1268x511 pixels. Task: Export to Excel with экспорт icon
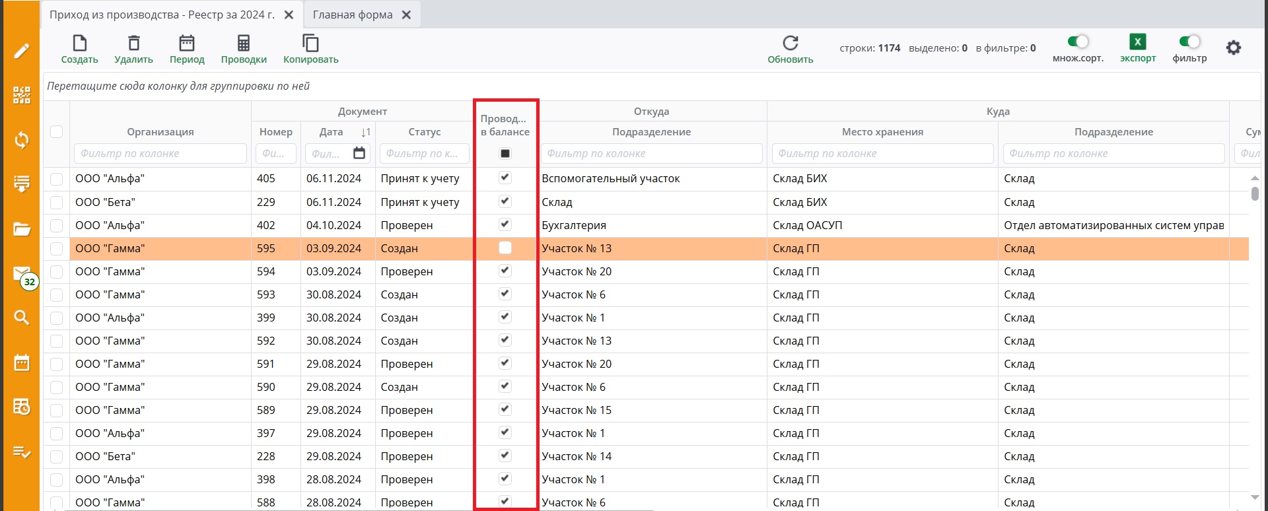pos(1137,42)
